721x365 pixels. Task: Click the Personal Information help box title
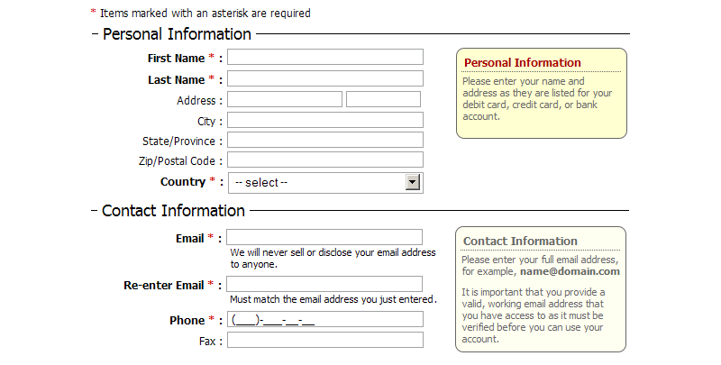522,62
